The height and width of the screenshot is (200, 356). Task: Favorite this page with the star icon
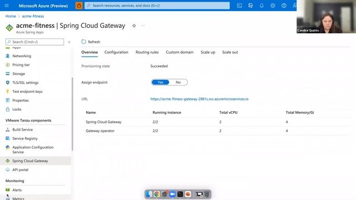coord(134,26)
